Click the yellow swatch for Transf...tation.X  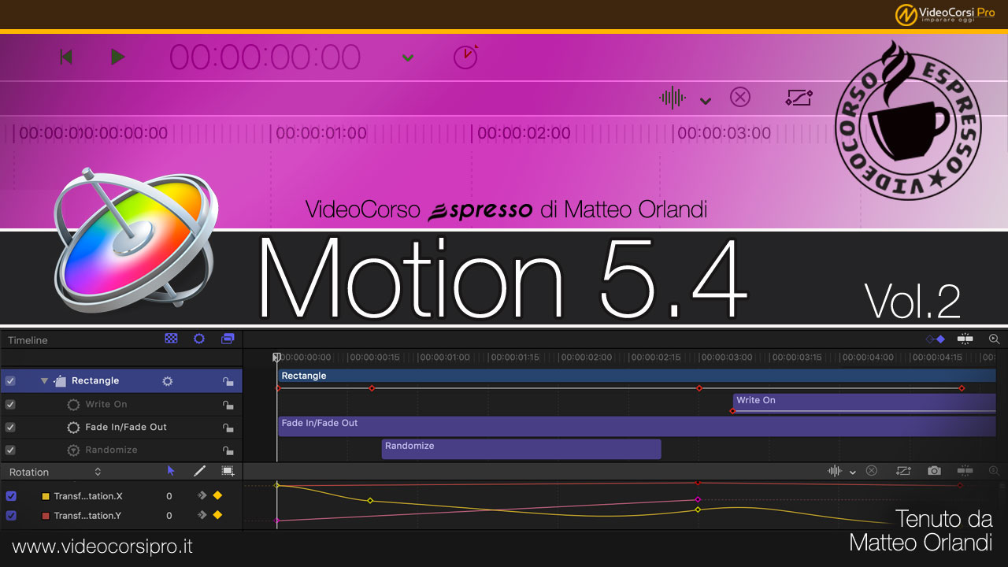click(45, 496)
